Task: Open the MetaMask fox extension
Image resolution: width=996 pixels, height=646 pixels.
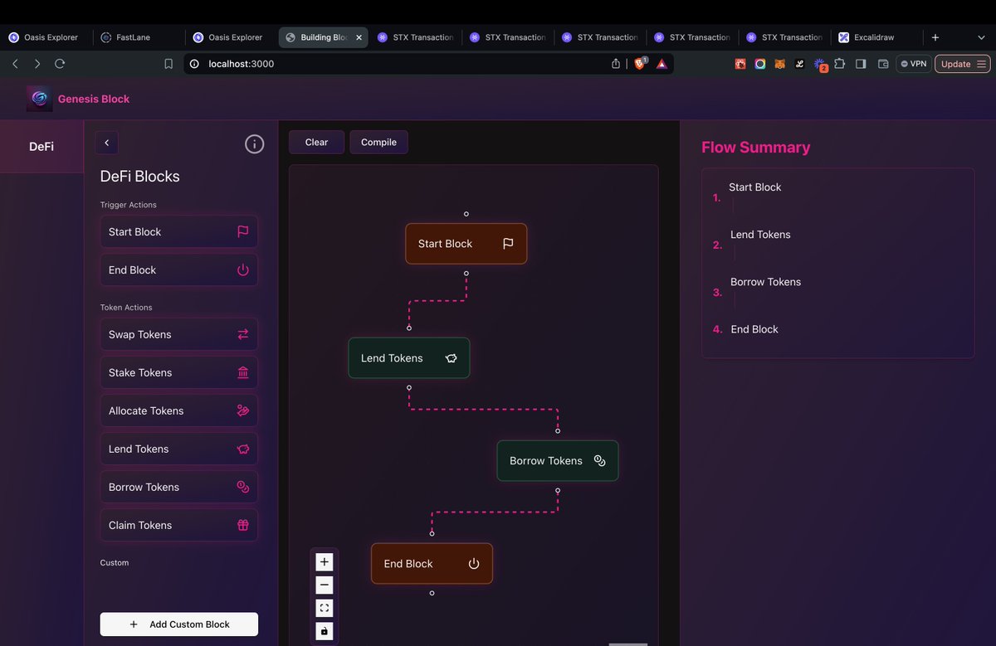Action: point(780,64)
